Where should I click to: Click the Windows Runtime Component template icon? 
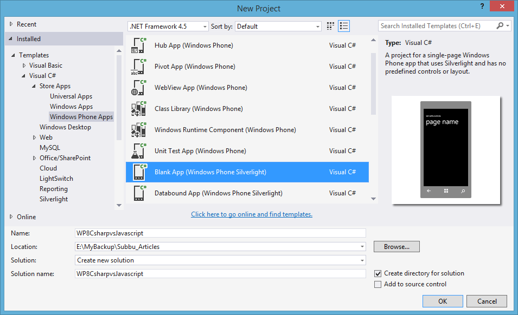click(138, 129)
